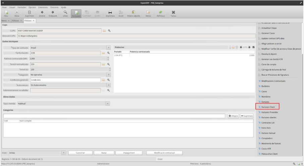Open Factures Client link in sidebar
Viewport: 304px width, 166px height.
point(267,107)
